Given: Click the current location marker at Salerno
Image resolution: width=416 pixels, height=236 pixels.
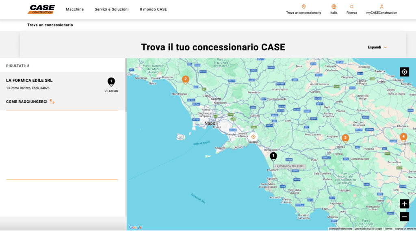Looking at the screenshot, I should [x=253, y=137].
